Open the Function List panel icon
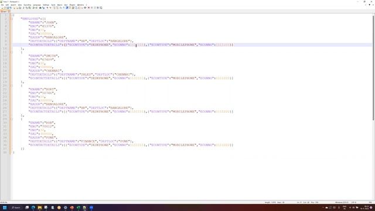375x211 pixels. coord(79,8)
